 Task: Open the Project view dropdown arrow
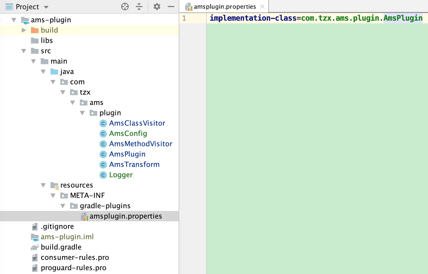click(x=46, y=7)
